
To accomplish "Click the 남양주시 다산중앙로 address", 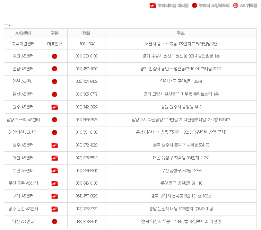I will pyautogui.click(x=181, y=120).
